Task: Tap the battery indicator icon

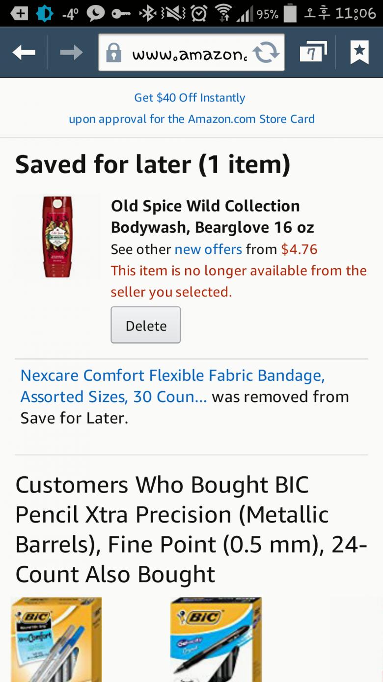Action: 290,13
